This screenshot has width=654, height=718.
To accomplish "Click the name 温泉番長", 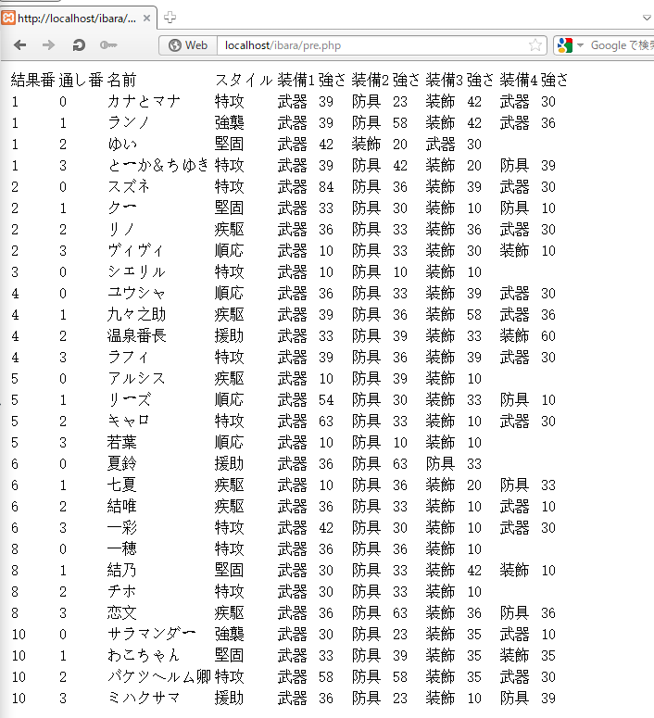I will tap(136, 335).
